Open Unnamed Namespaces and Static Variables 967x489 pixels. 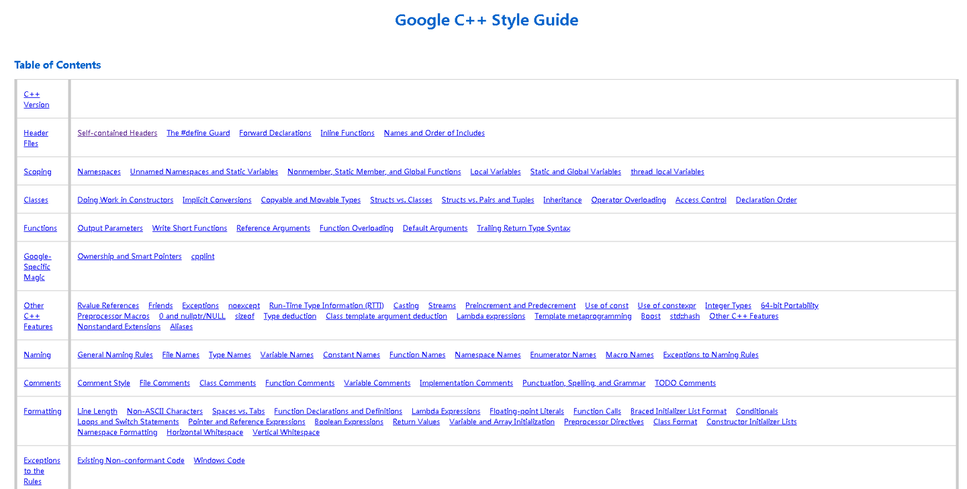click(x=204, y=172)
